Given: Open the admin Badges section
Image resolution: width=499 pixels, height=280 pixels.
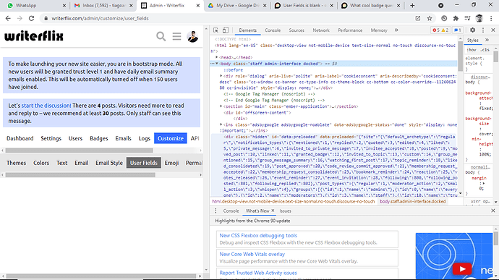Looking at the screenshot, I should (x=99, y=138).
